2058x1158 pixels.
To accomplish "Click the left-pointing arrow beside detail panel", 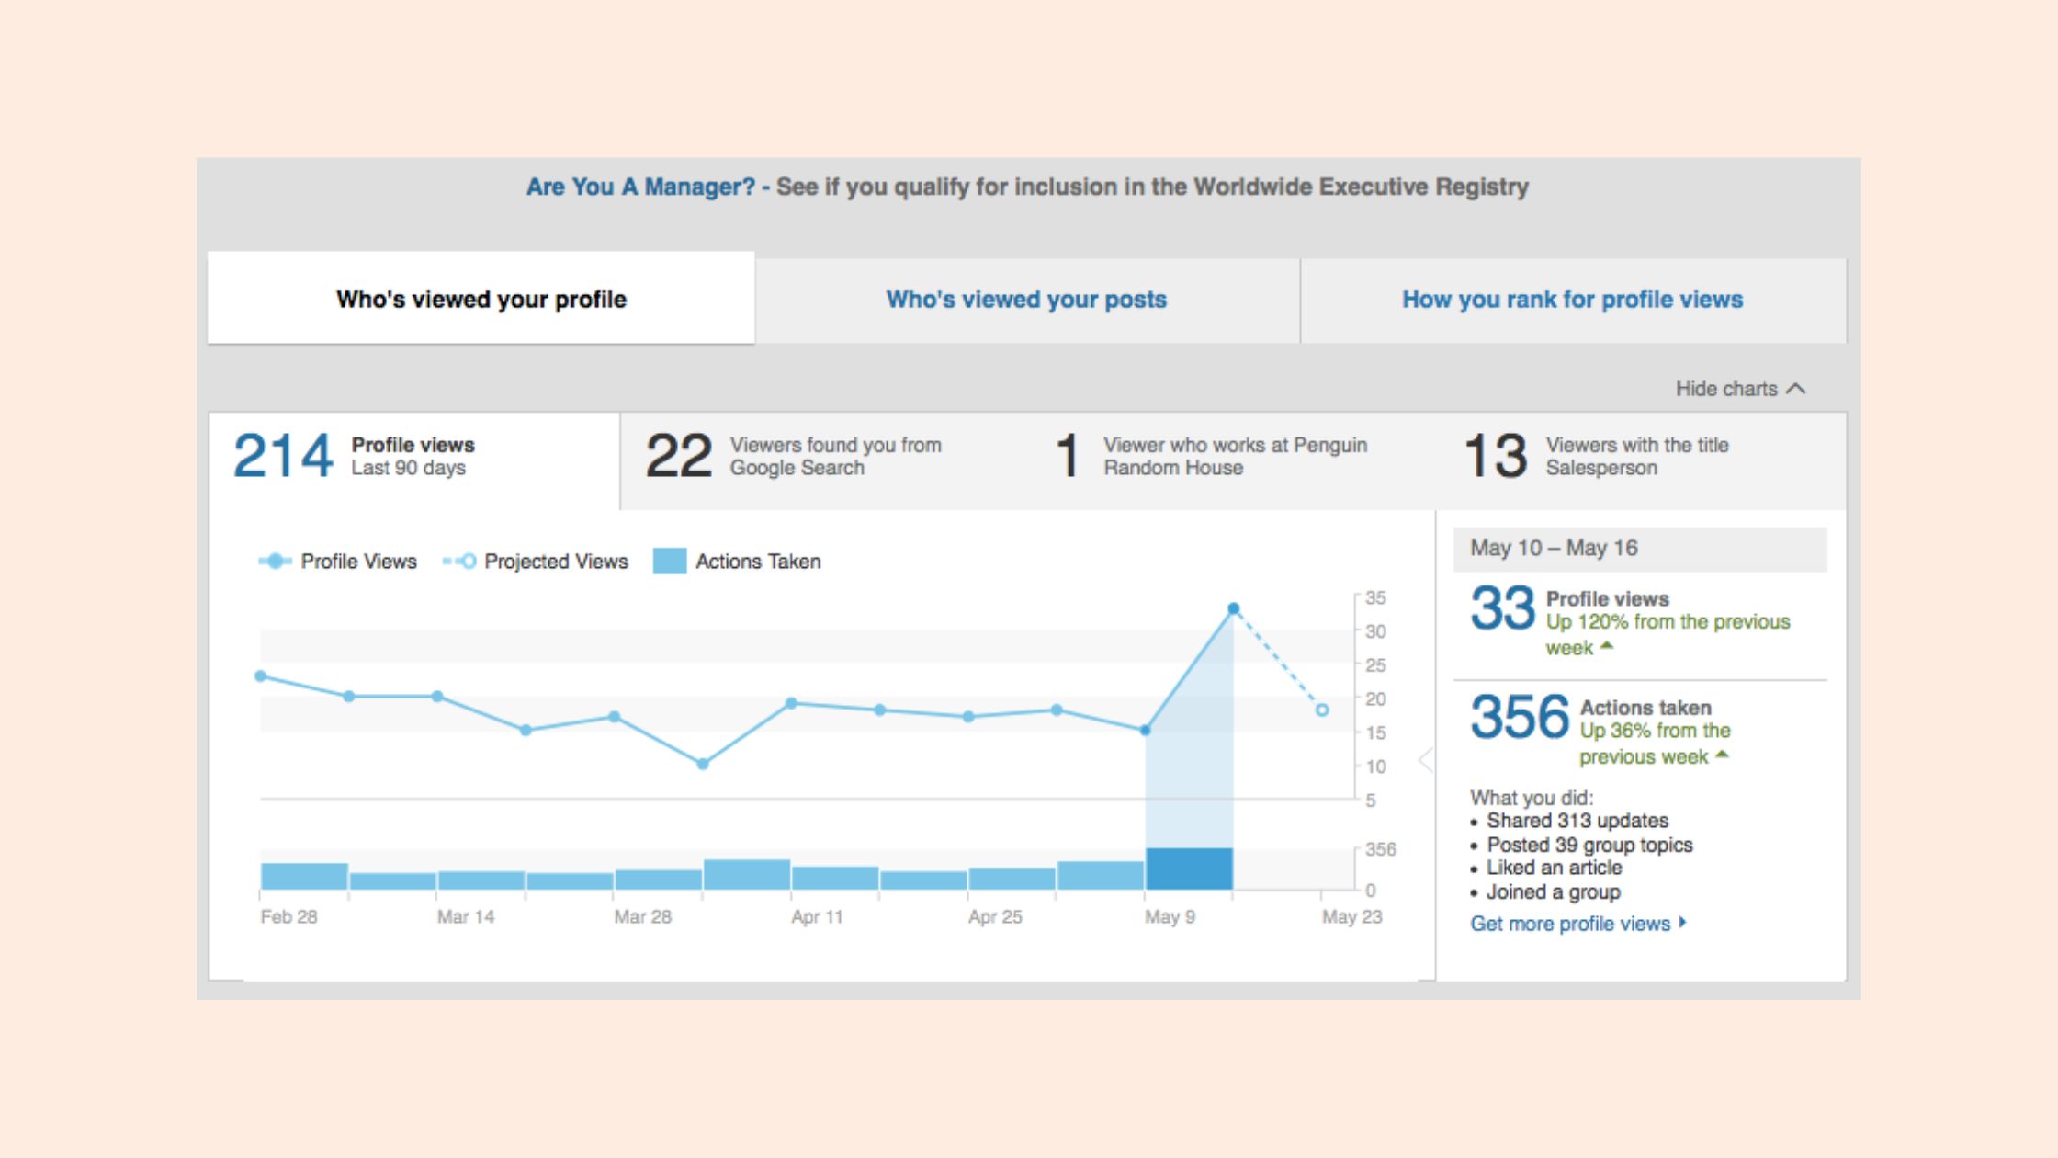I will [x=1425, y=759].
